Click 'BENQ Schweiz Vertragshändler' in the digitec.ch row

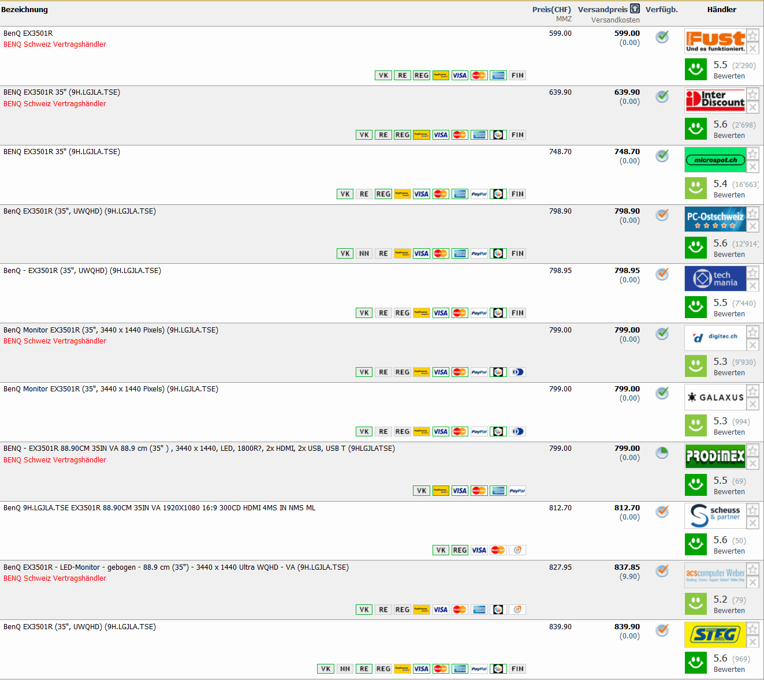click(x=55, y=341)
